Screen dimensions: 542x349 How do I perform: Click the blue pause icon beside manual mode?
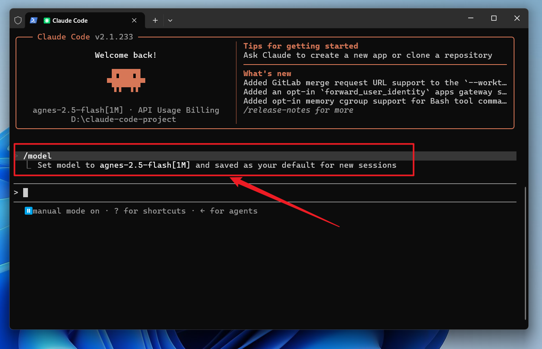[x=28, y=211]
